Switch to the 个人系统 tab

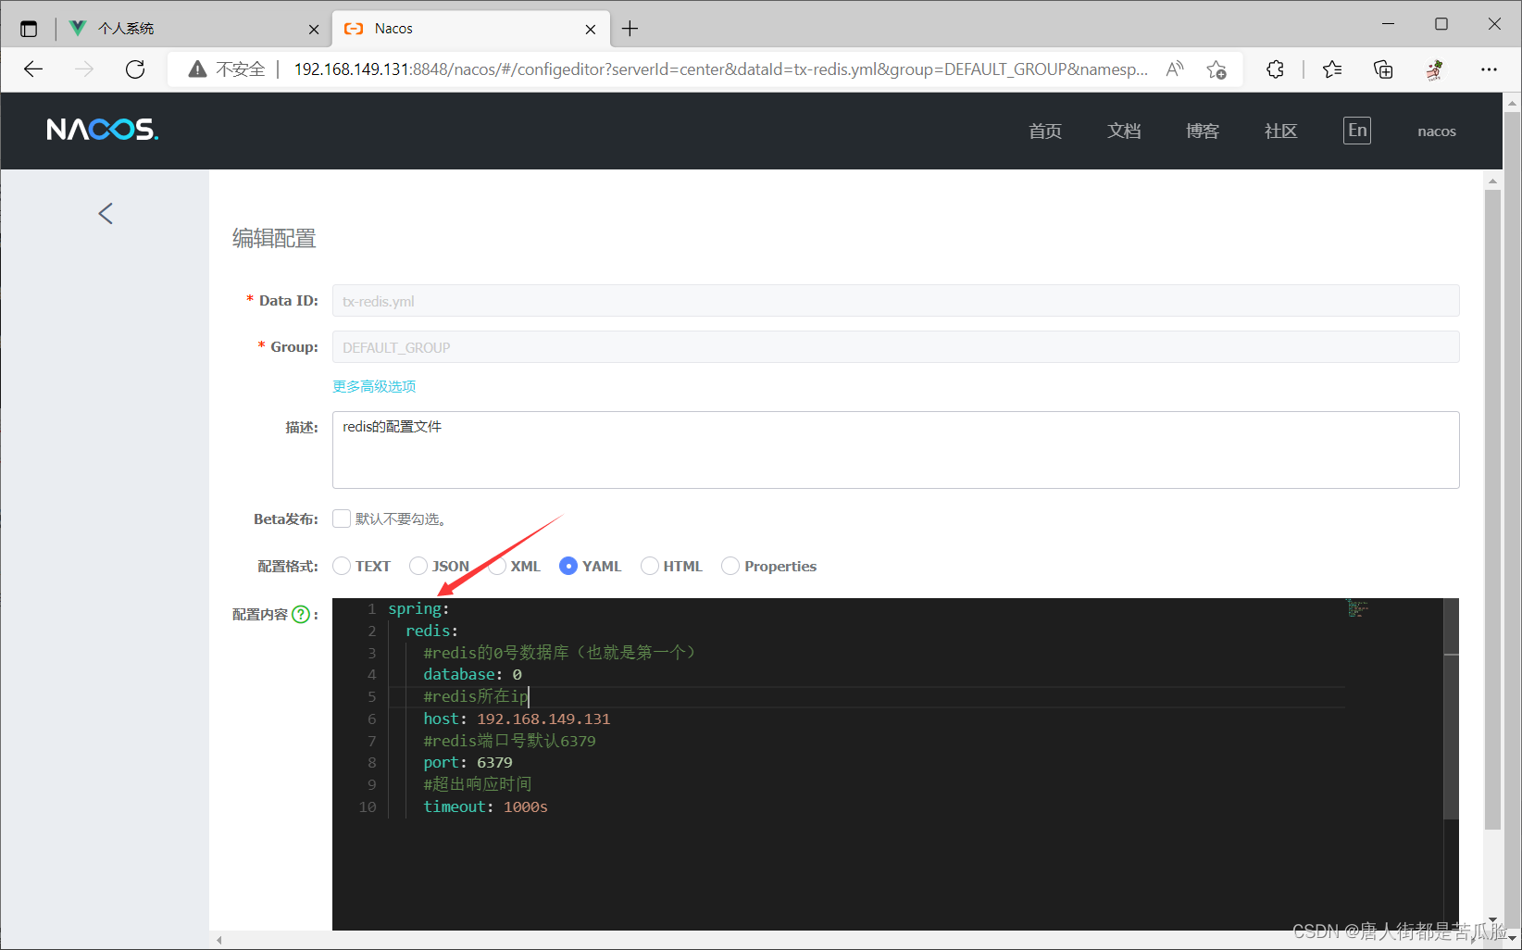pyautogui.click(x=193, y=29)
